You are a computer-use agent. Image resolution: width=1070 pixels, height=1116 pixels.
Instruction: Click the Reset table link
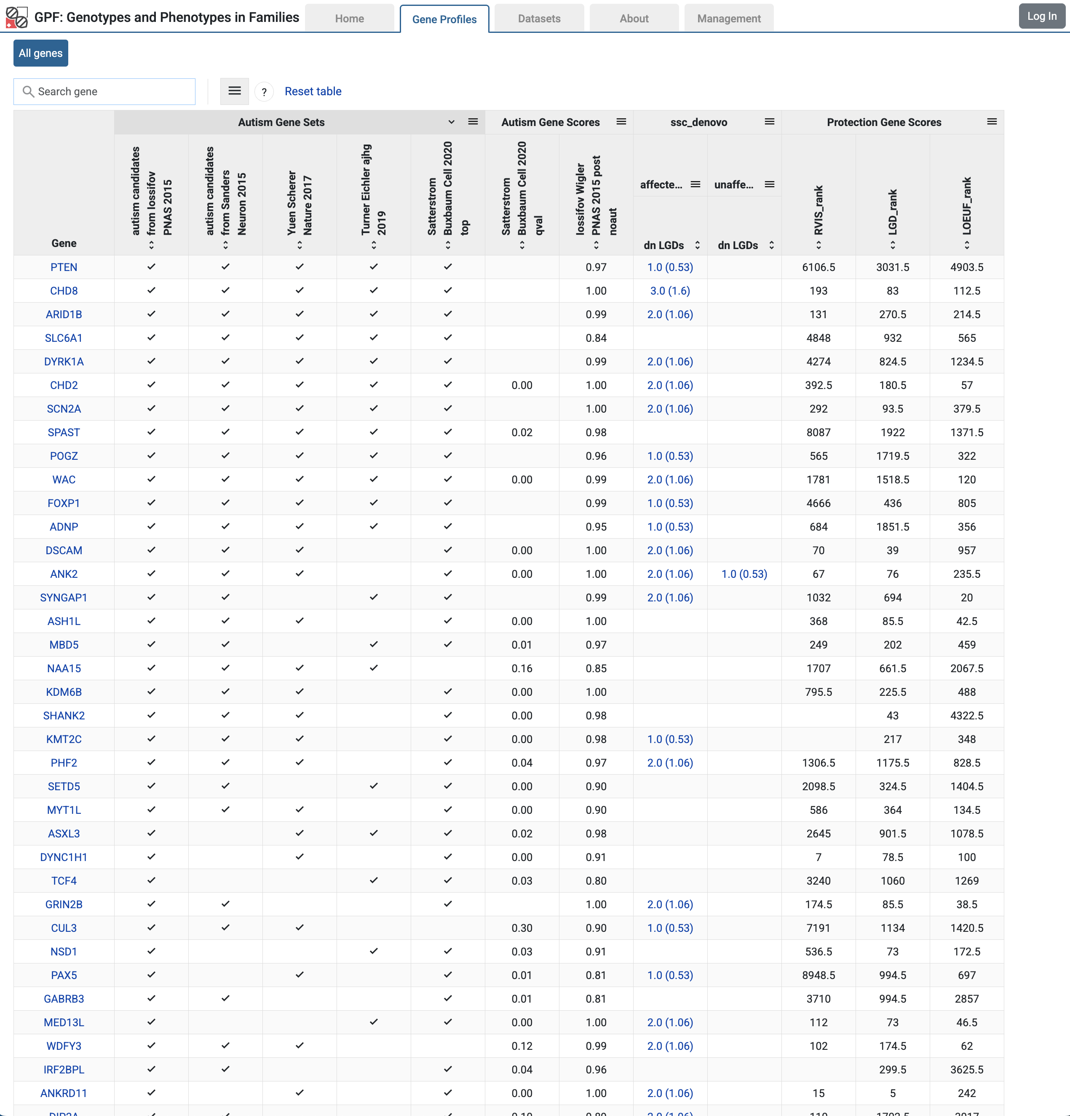point(313,91)
